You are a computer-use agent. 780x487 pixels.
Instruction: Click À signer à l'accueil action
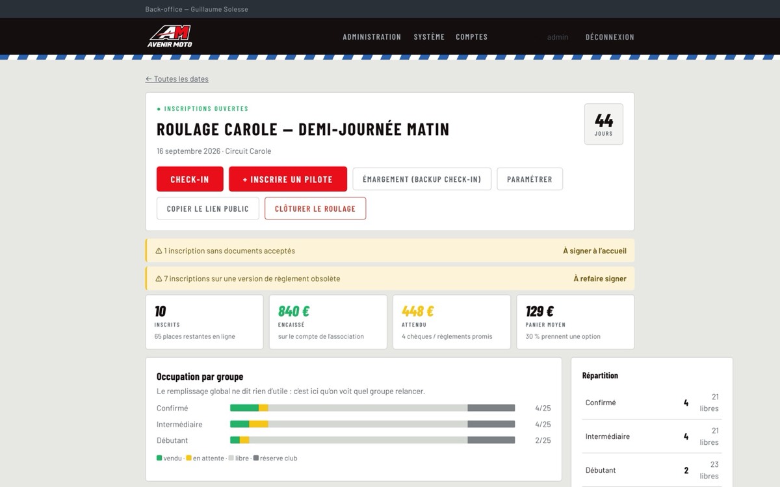tap(595, 251)
